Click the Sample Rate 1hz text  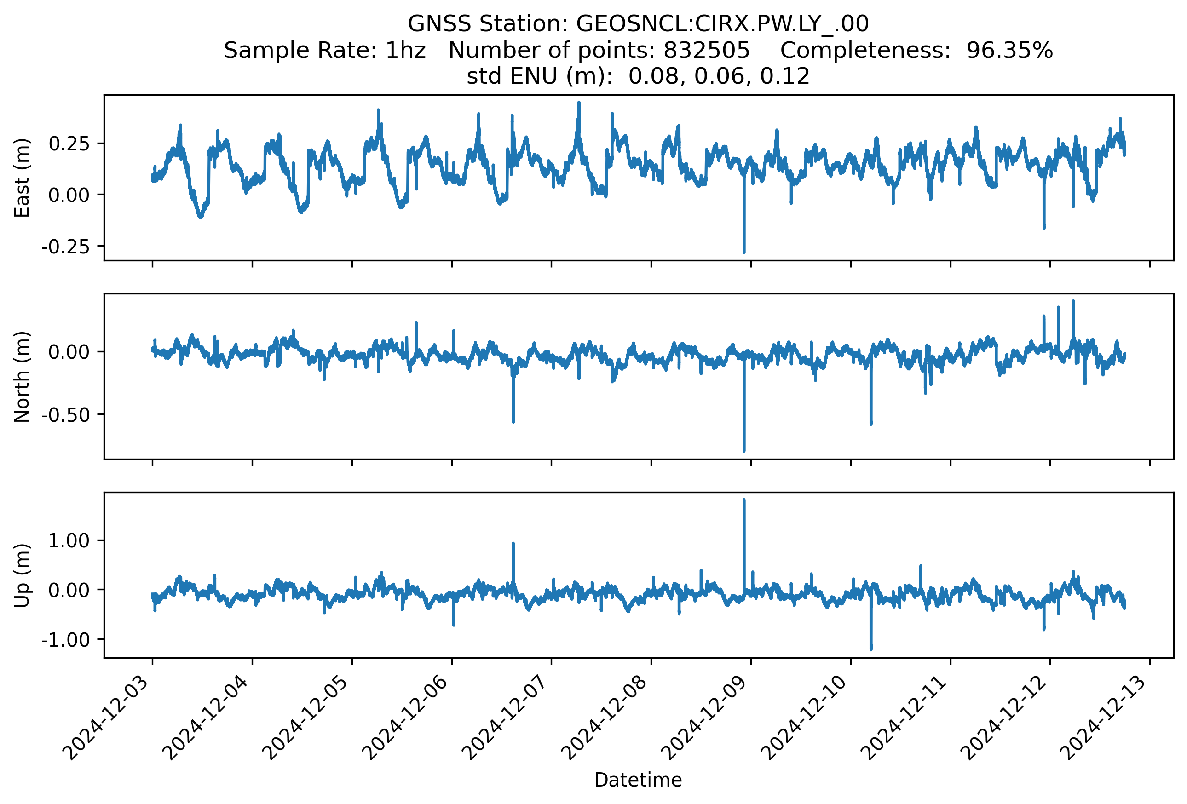tap(325, 51)
